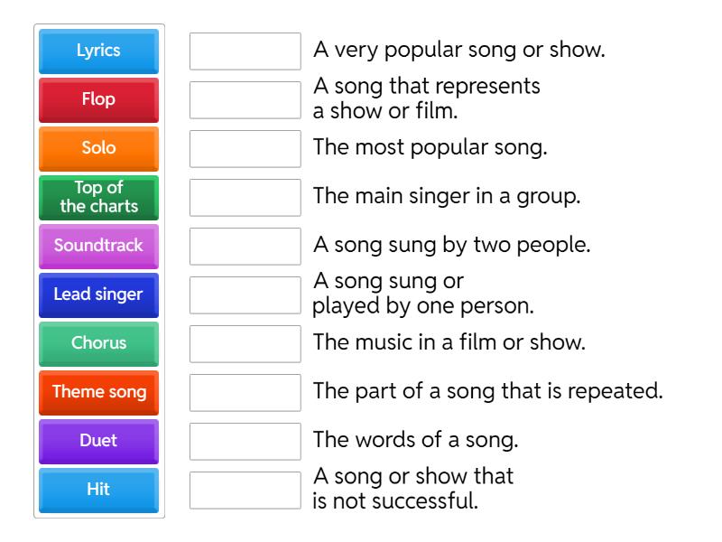Click the answer box beside 'A very popular song or show'
Image resolution: width=722 pixels, height=542 pixels.
(x=245, y=51)
